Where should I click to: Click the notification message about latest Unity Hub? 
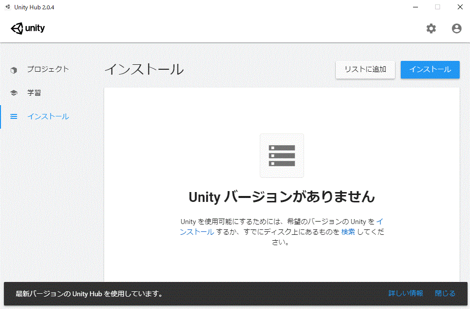click(x=89, y=294)
